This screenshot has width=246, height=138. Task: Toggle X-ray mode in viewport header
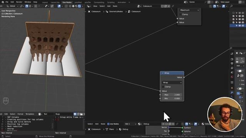(x=66, y=6)
